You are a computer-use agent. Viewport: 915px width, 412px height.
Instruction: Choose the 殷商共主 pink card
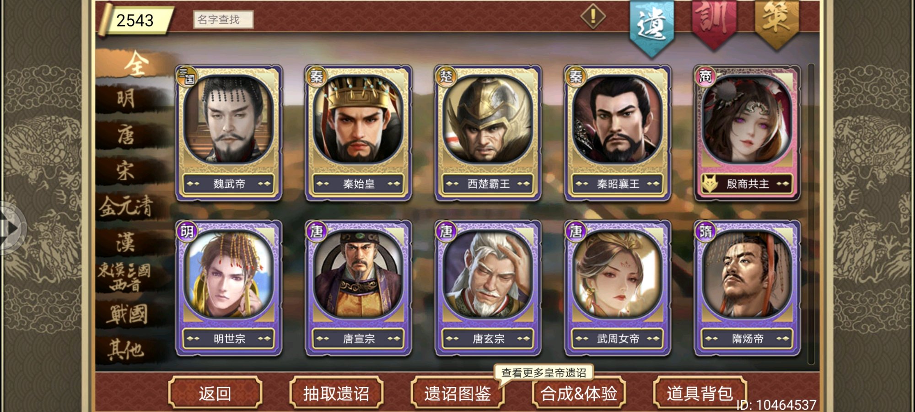tap(747, 133)
